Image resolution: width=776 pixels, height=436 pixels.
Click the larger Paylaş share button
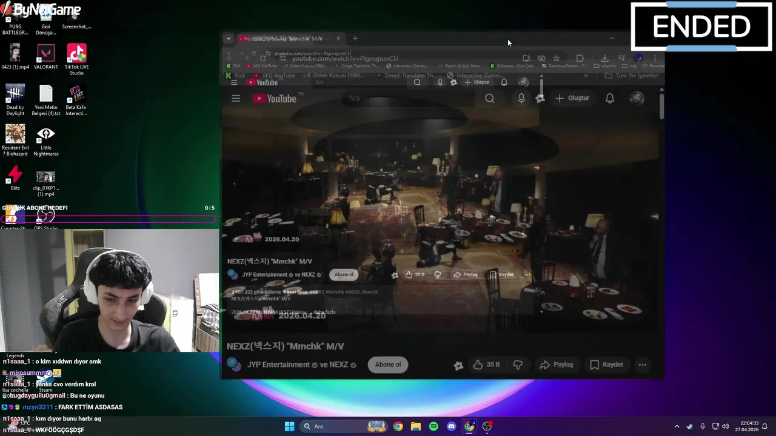(x=557, y=365)
